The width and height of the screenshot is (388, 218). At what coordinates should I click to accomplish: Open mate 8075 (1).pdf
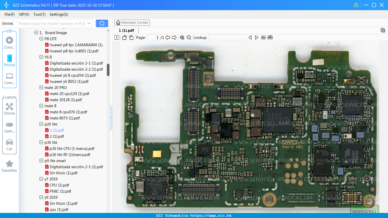coord(65,118)
